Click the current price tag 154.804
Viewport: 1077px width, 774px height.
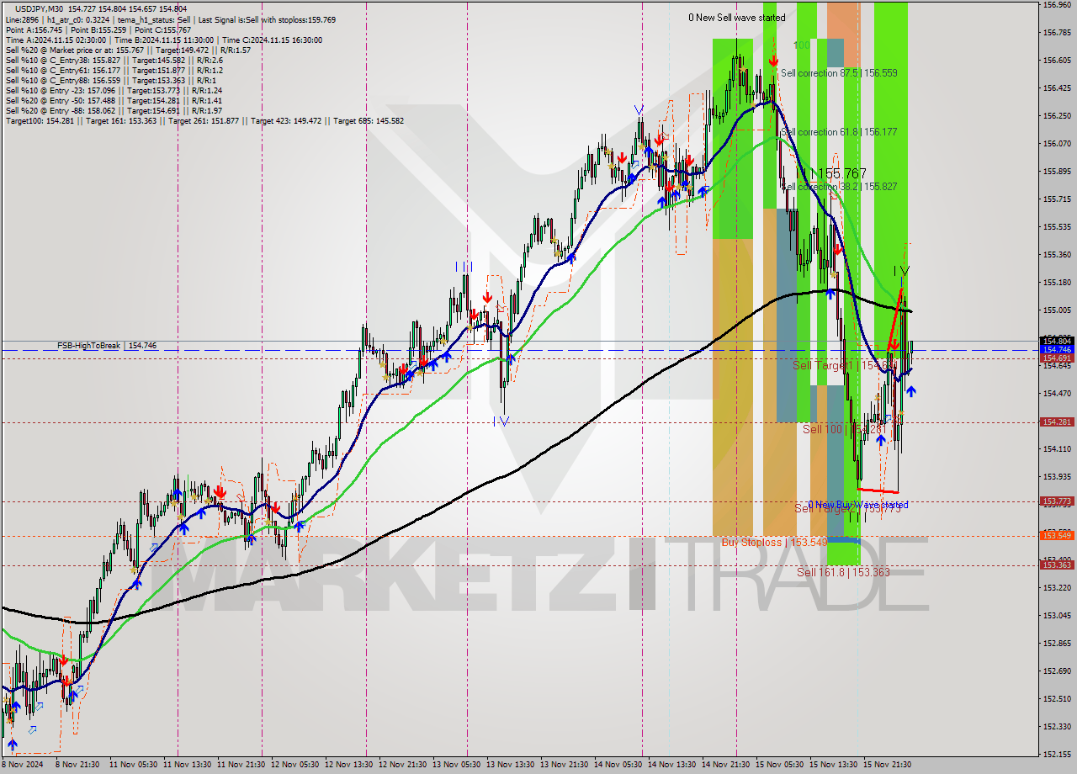point(1057,341)
